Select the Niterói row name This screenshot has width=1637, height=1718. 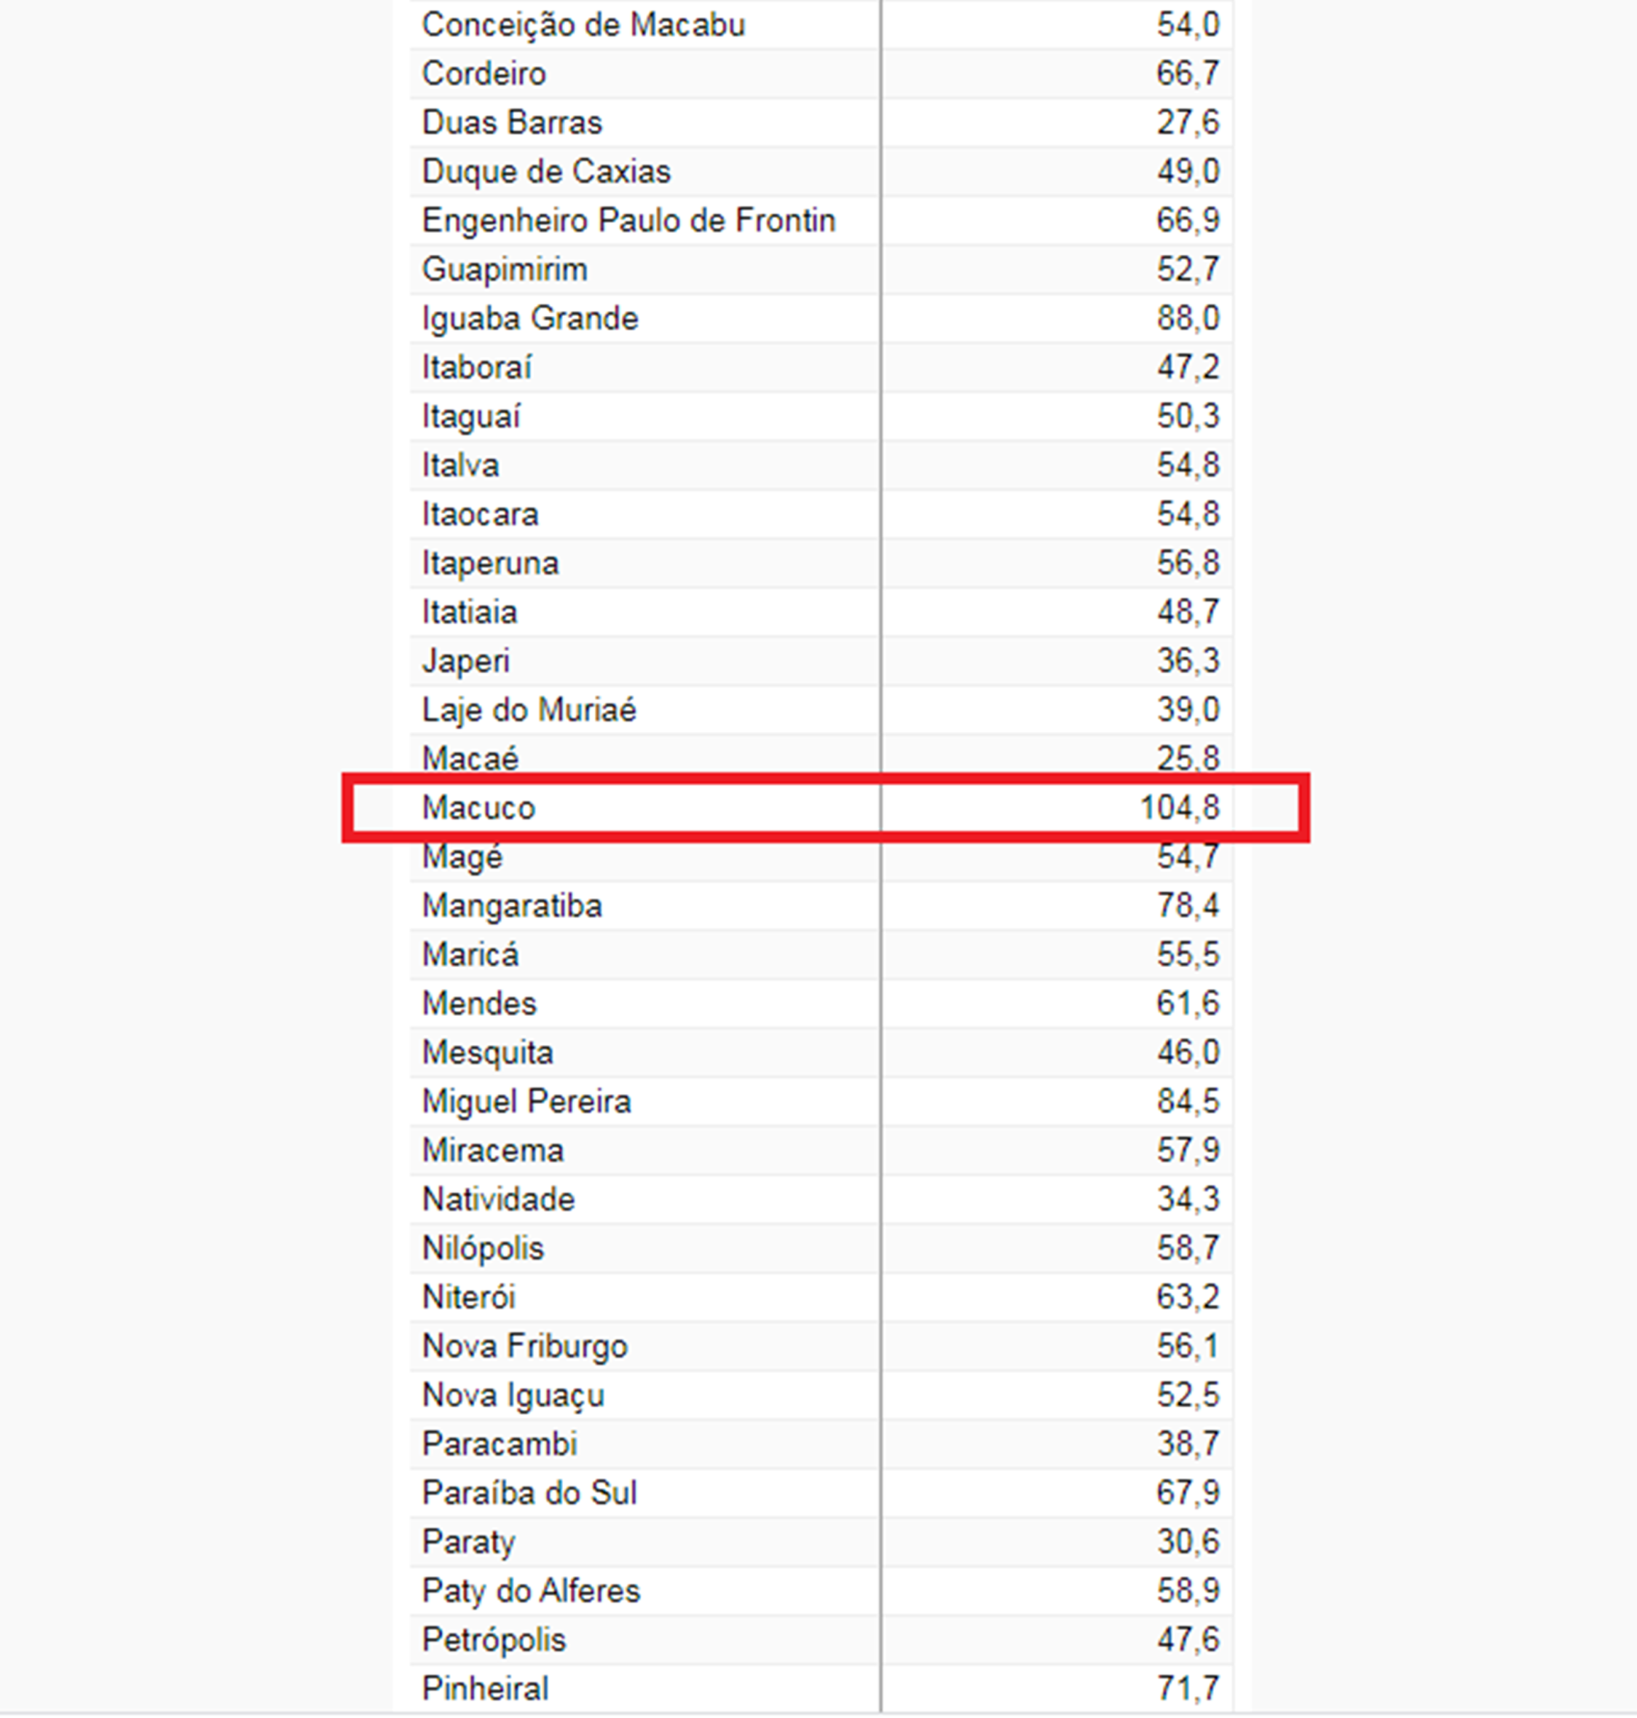click(468, 1298)
